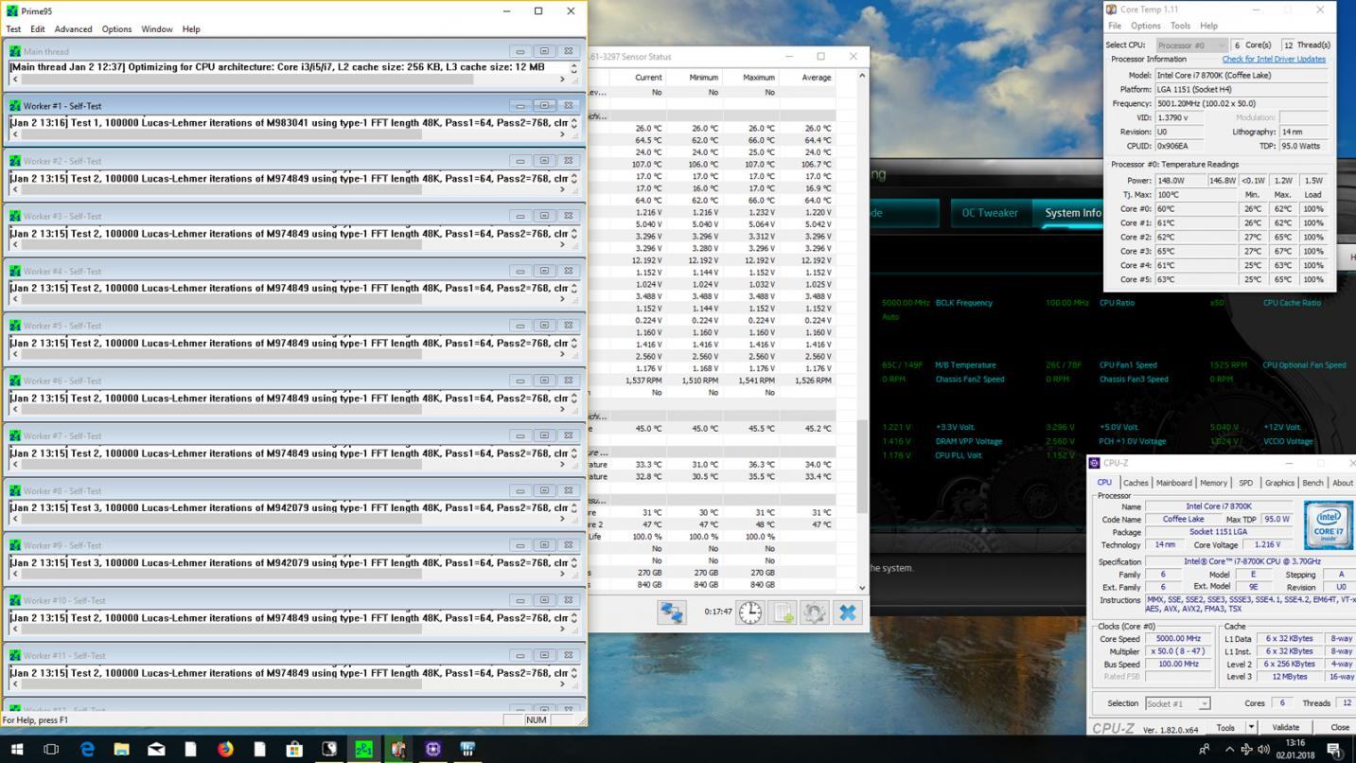Open Microsoft Store from the taskbar
Screen dimensions: 1356x763
coord(294,749)
